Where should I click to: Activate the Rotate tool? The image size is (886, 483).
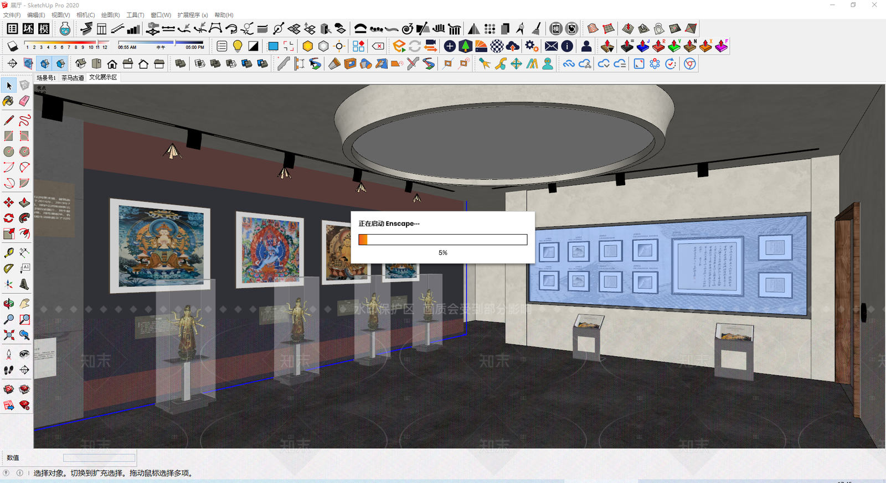[x=9, y=218]
